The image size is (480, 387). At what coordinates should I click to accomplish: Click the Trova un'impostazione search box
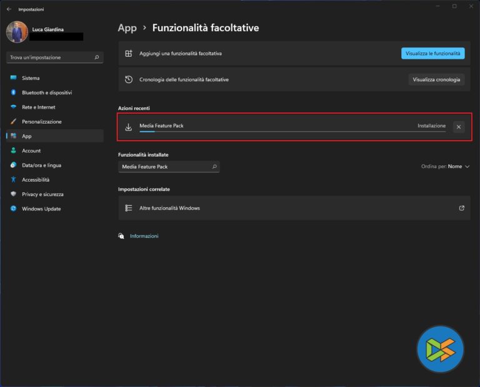(x=51, y=57)
